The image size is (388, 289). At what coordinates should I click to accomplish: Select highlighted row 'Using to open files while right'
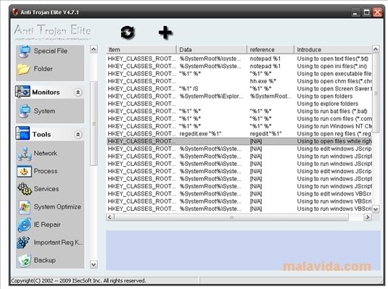point(239,141)
